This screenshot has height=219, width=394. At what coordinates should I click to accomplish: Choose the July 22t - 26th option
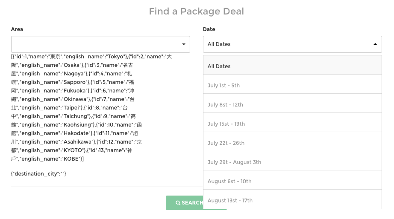click(292, 143)
